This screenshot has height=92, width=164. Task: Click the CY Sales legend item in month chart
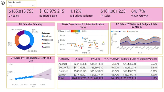[x=115, y=31]
